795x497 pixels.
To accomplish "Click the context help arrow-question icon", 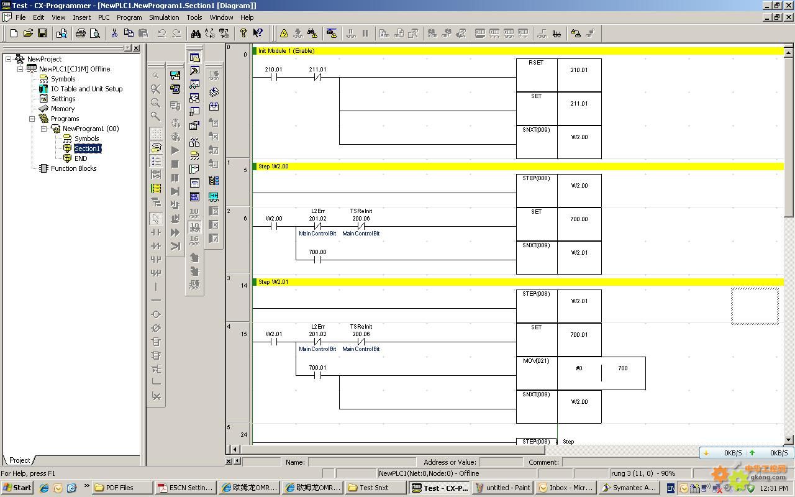I will pos(258,34).
